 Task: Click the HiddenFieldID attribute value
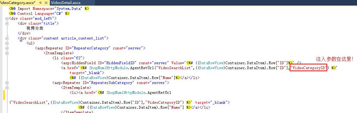tap(120, 63)
